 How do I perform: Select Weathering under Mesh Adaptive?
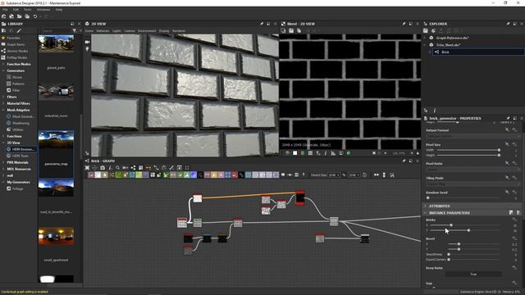[21, 123]
